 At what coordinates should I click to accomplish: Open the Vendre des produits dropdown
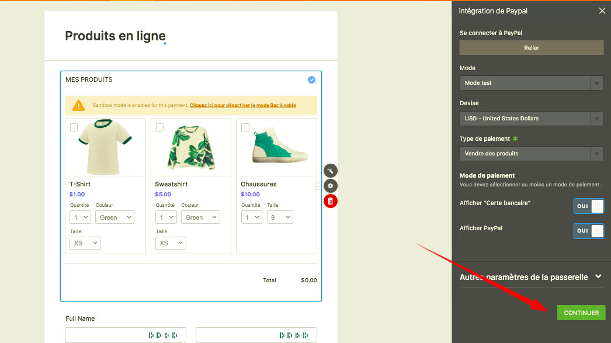(532, 154)
